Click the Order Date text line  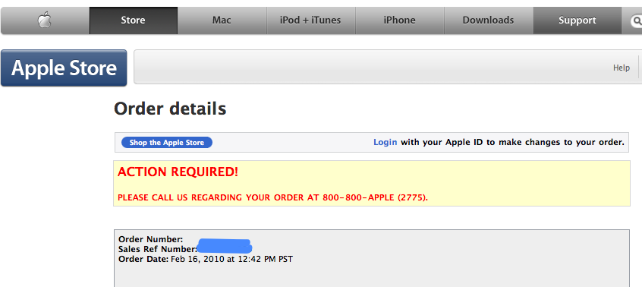[x=206, y=259]
